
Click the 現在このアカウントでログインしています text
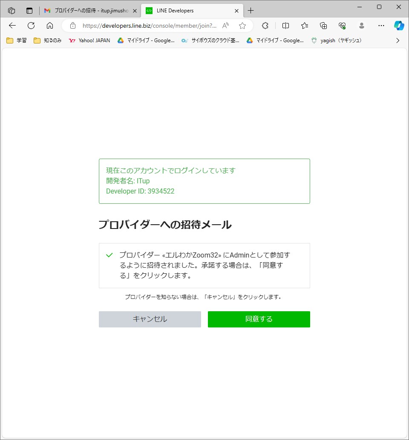(x=171, y=171)
